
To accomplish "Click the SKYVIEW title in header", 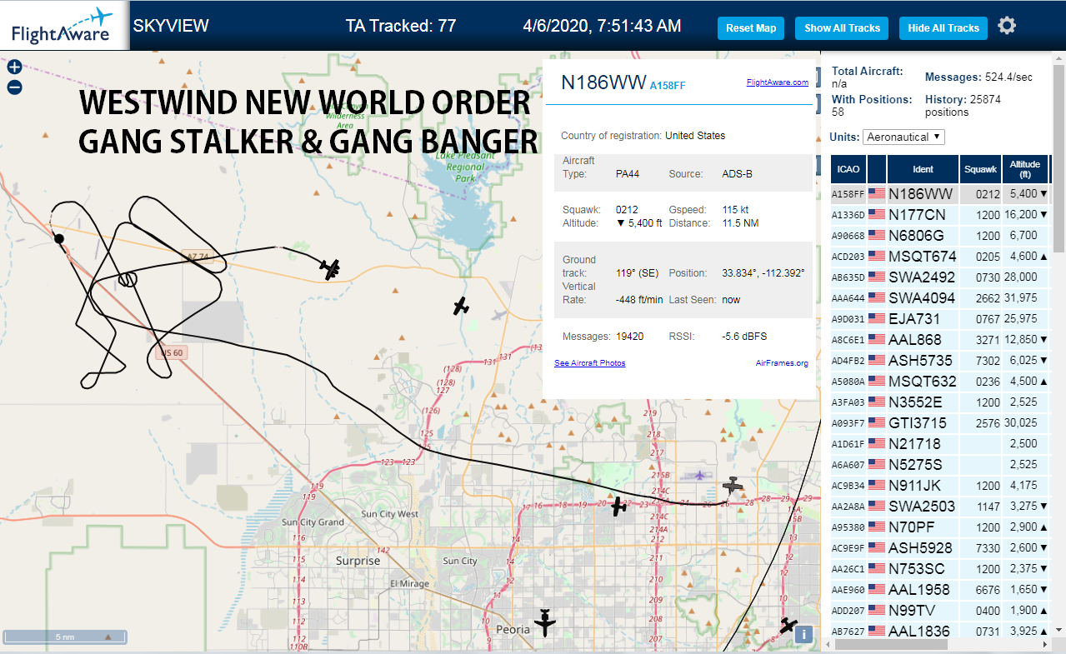I will click(x=171, y=26).
